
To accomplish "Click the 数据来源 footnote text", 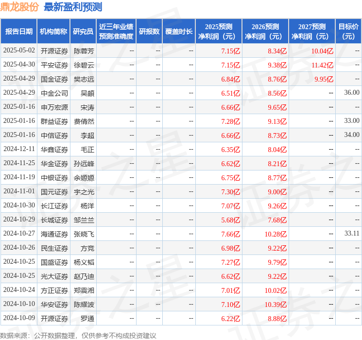I will pos(78,335).
